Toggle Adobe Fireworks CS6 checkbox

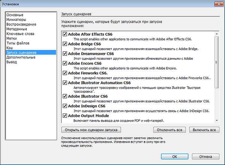pos(65,73)
